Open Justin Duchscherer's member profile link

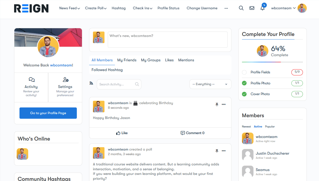point(272,153)
